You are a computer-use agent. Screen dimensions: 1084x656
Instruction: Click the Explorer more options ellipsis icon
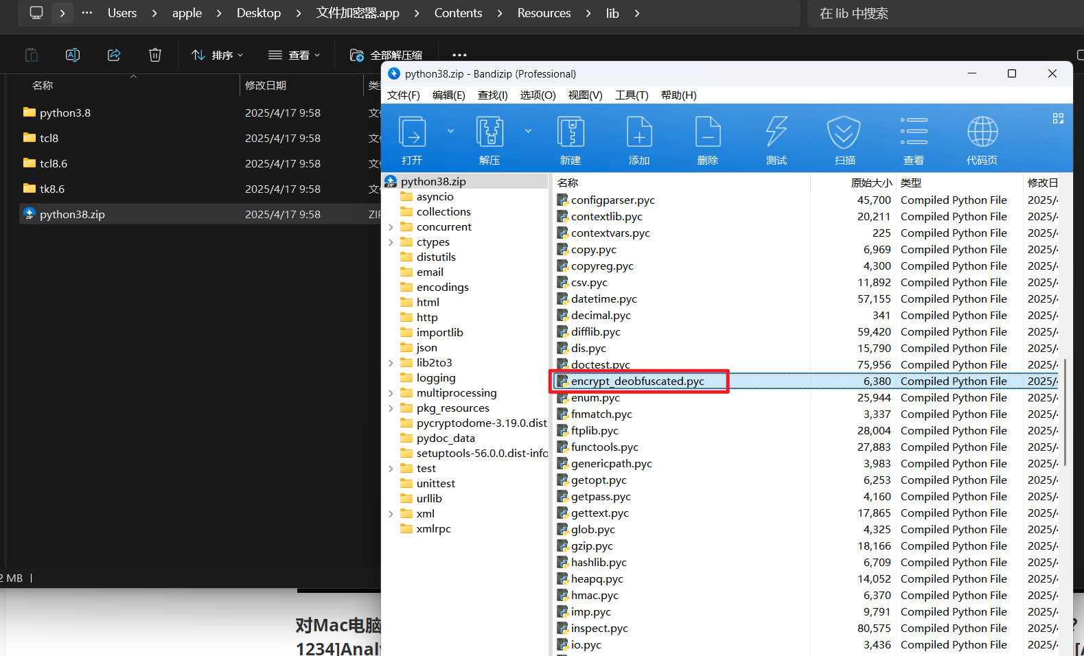pos(459,55)
